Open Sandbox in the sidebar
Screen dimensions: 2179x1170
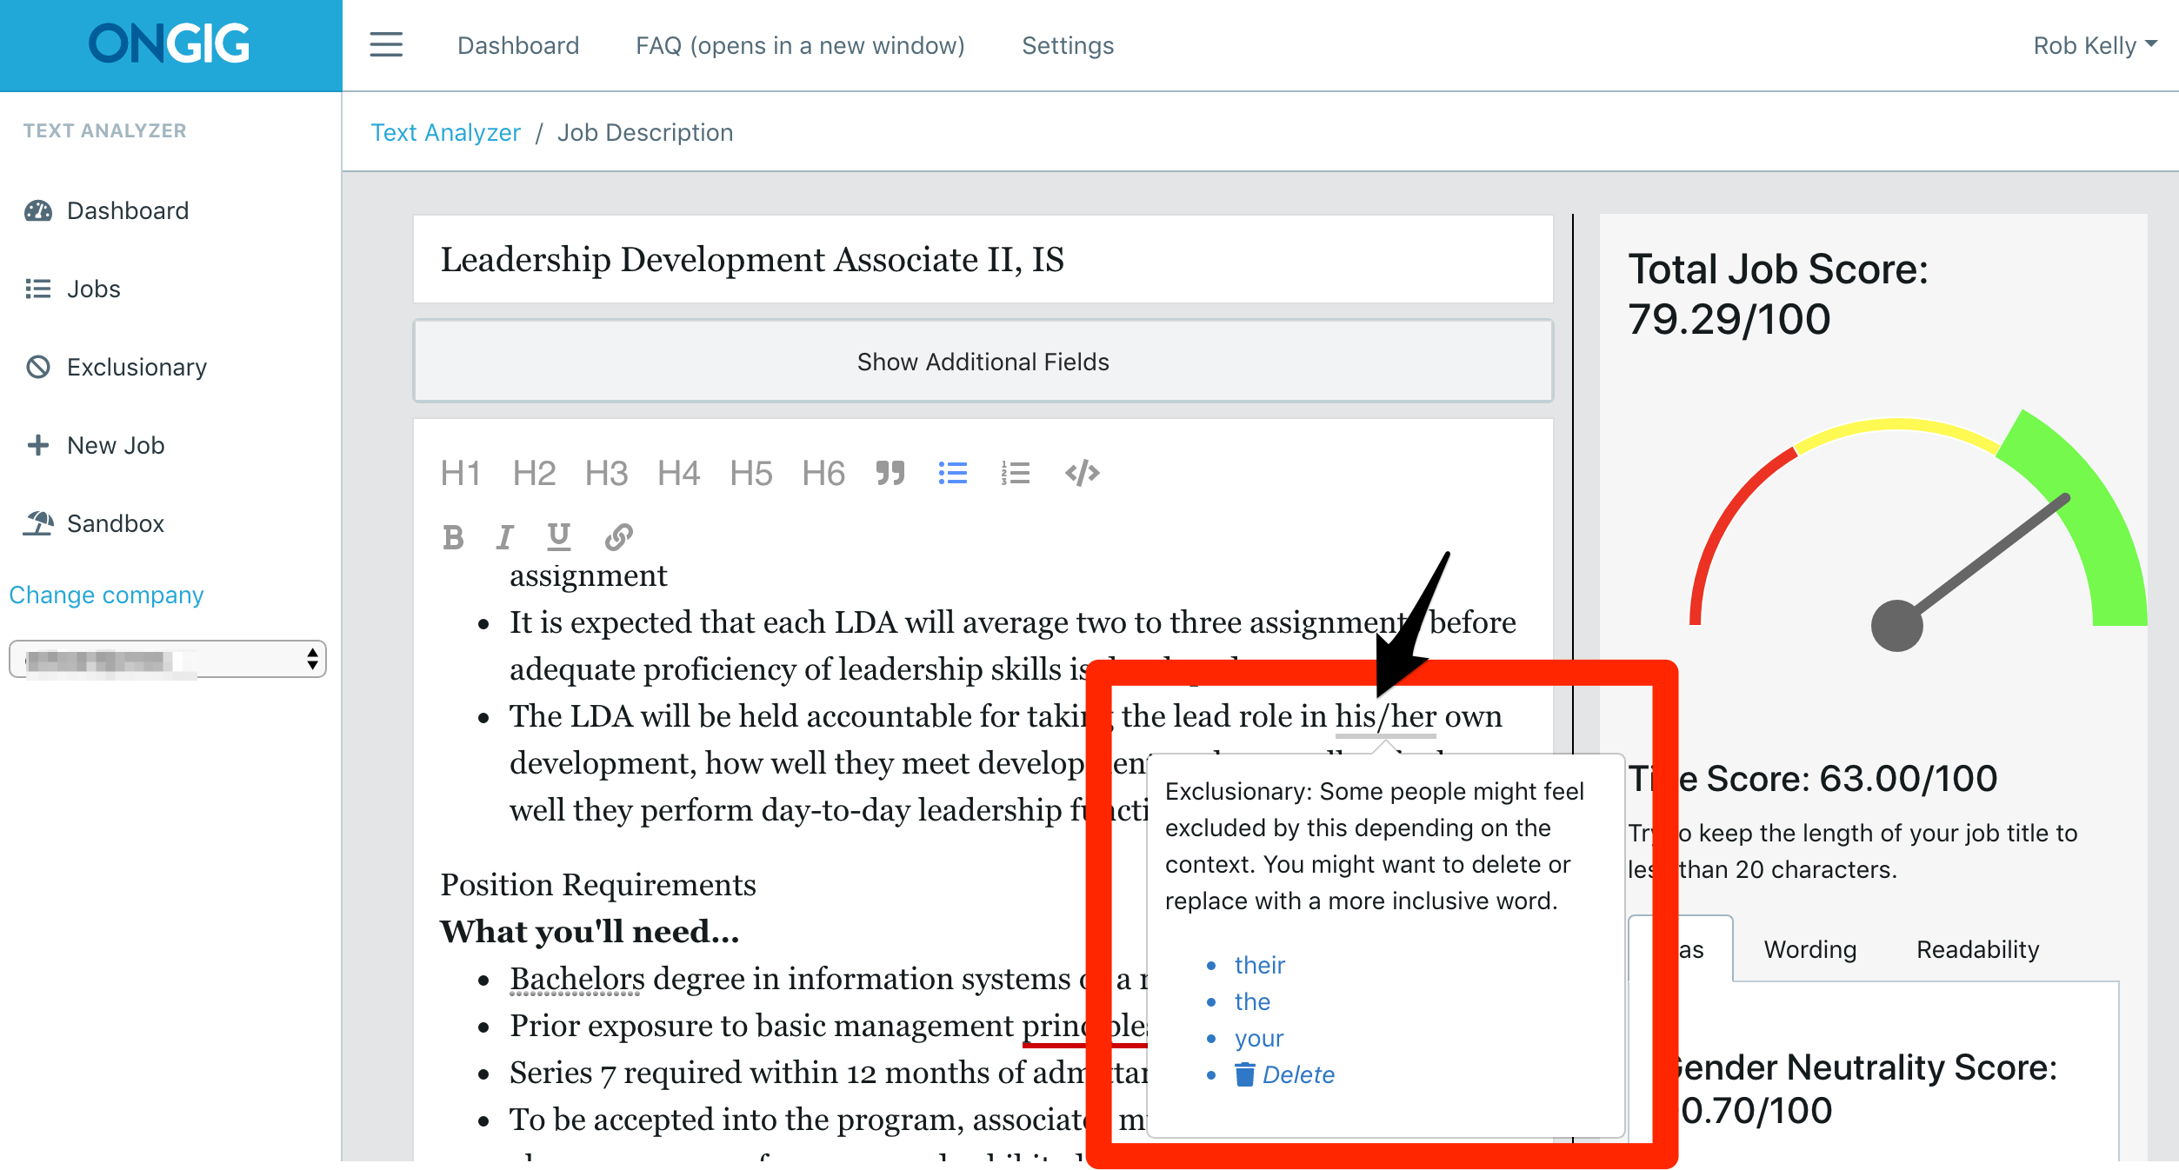(116, 523)
